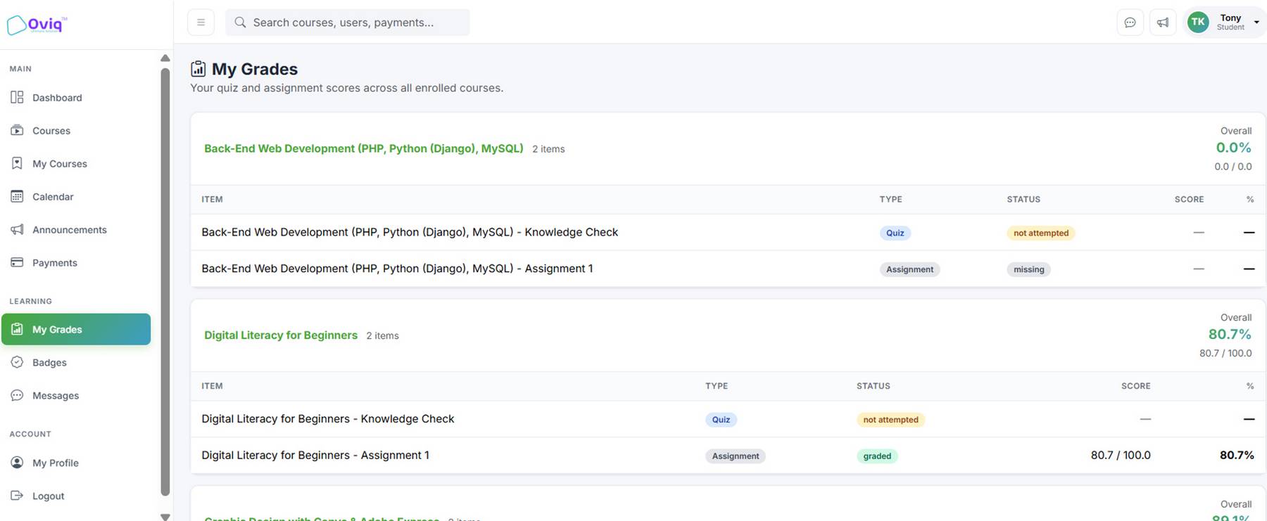The width and height of the screenshot is (1267, 521).
Task: Click the TYPE column header in Digital Literacy table
Action: 717,386
